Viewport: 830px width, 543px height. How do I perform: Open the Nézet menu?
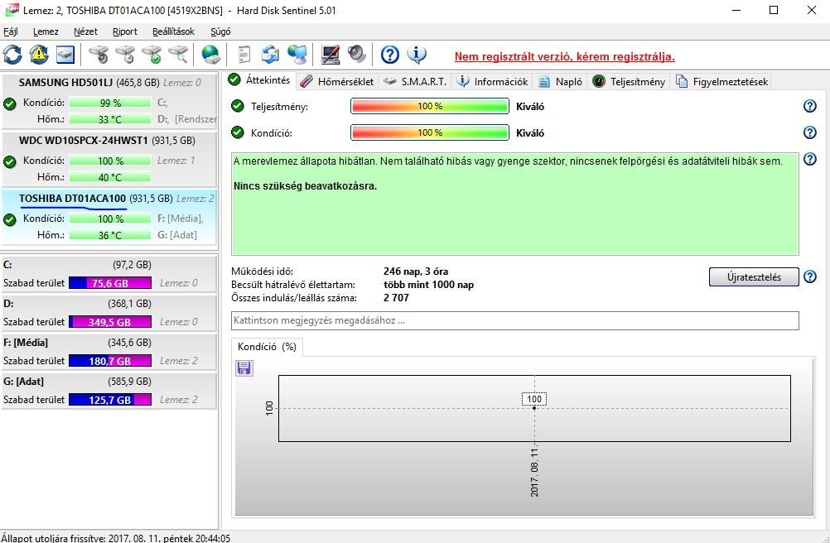85,31
